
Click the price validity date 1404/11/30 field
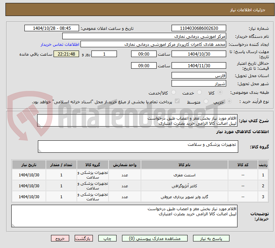(x=199, y=66)
